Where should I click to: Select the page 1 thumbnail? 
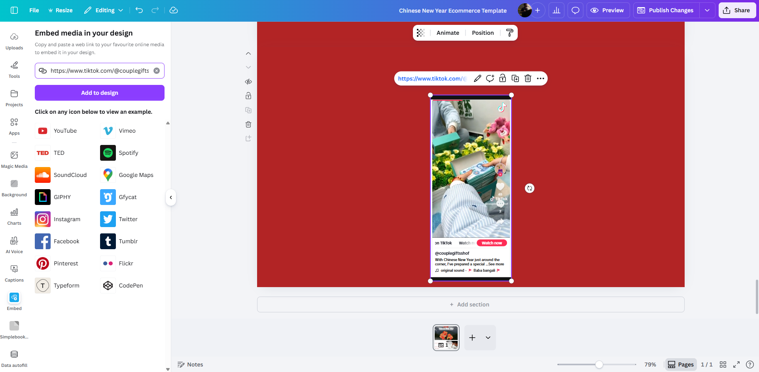point(446,337)
